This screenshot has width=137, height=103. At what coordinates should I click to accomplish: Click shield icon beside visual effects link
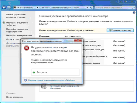(x=4, y=23)
